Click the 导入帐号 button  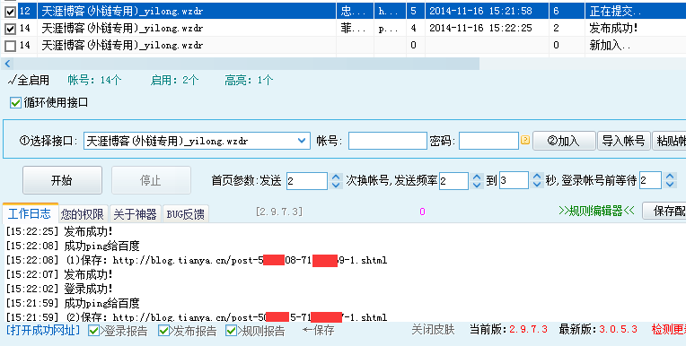click(x=623, y=141)
